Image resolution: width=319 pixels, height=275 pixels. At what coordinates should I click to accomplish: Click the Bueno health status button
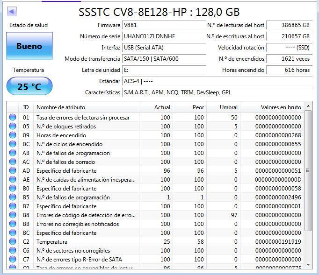coord(29,46)
